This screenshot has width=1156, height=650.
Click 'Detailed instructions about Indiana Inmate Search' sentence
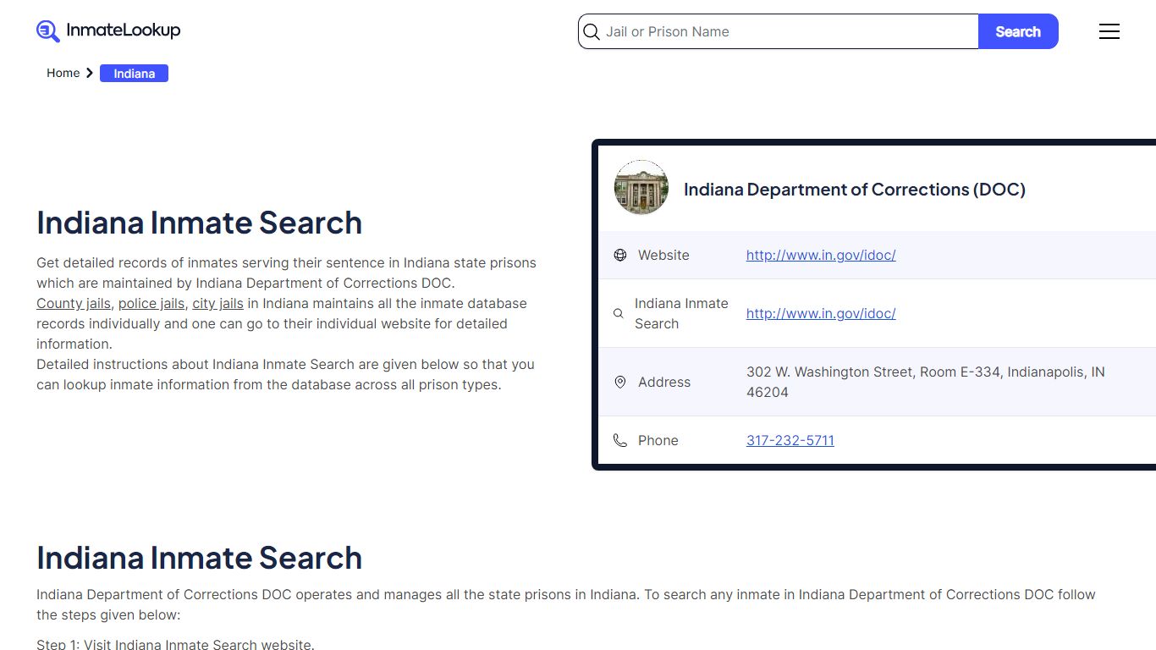[285, 374]
